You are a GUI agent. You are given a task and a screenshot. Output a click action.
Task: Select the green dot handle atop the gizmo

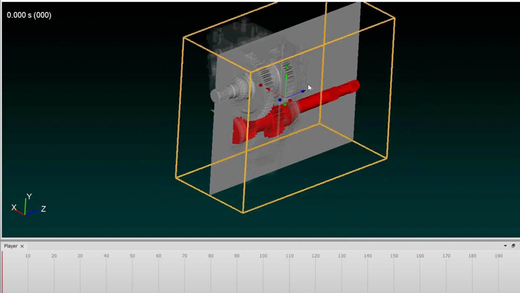point(287,66)
